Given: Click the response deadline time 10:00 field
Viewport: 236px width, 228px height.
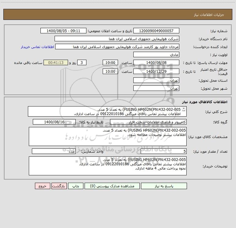Looking at the screenshot, I should tap(110, 62).
